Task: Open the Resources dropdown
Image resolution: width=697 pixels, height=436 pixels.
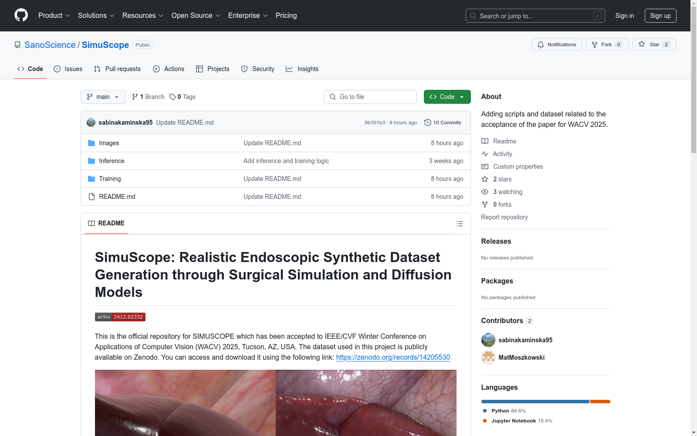Action: click(142, 16)
